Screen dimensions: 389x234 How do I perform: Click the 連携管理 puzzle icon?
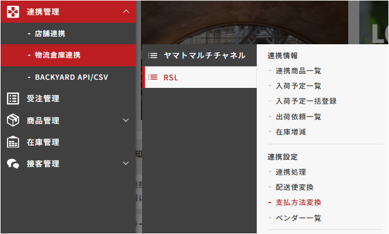tap(13, 12)
